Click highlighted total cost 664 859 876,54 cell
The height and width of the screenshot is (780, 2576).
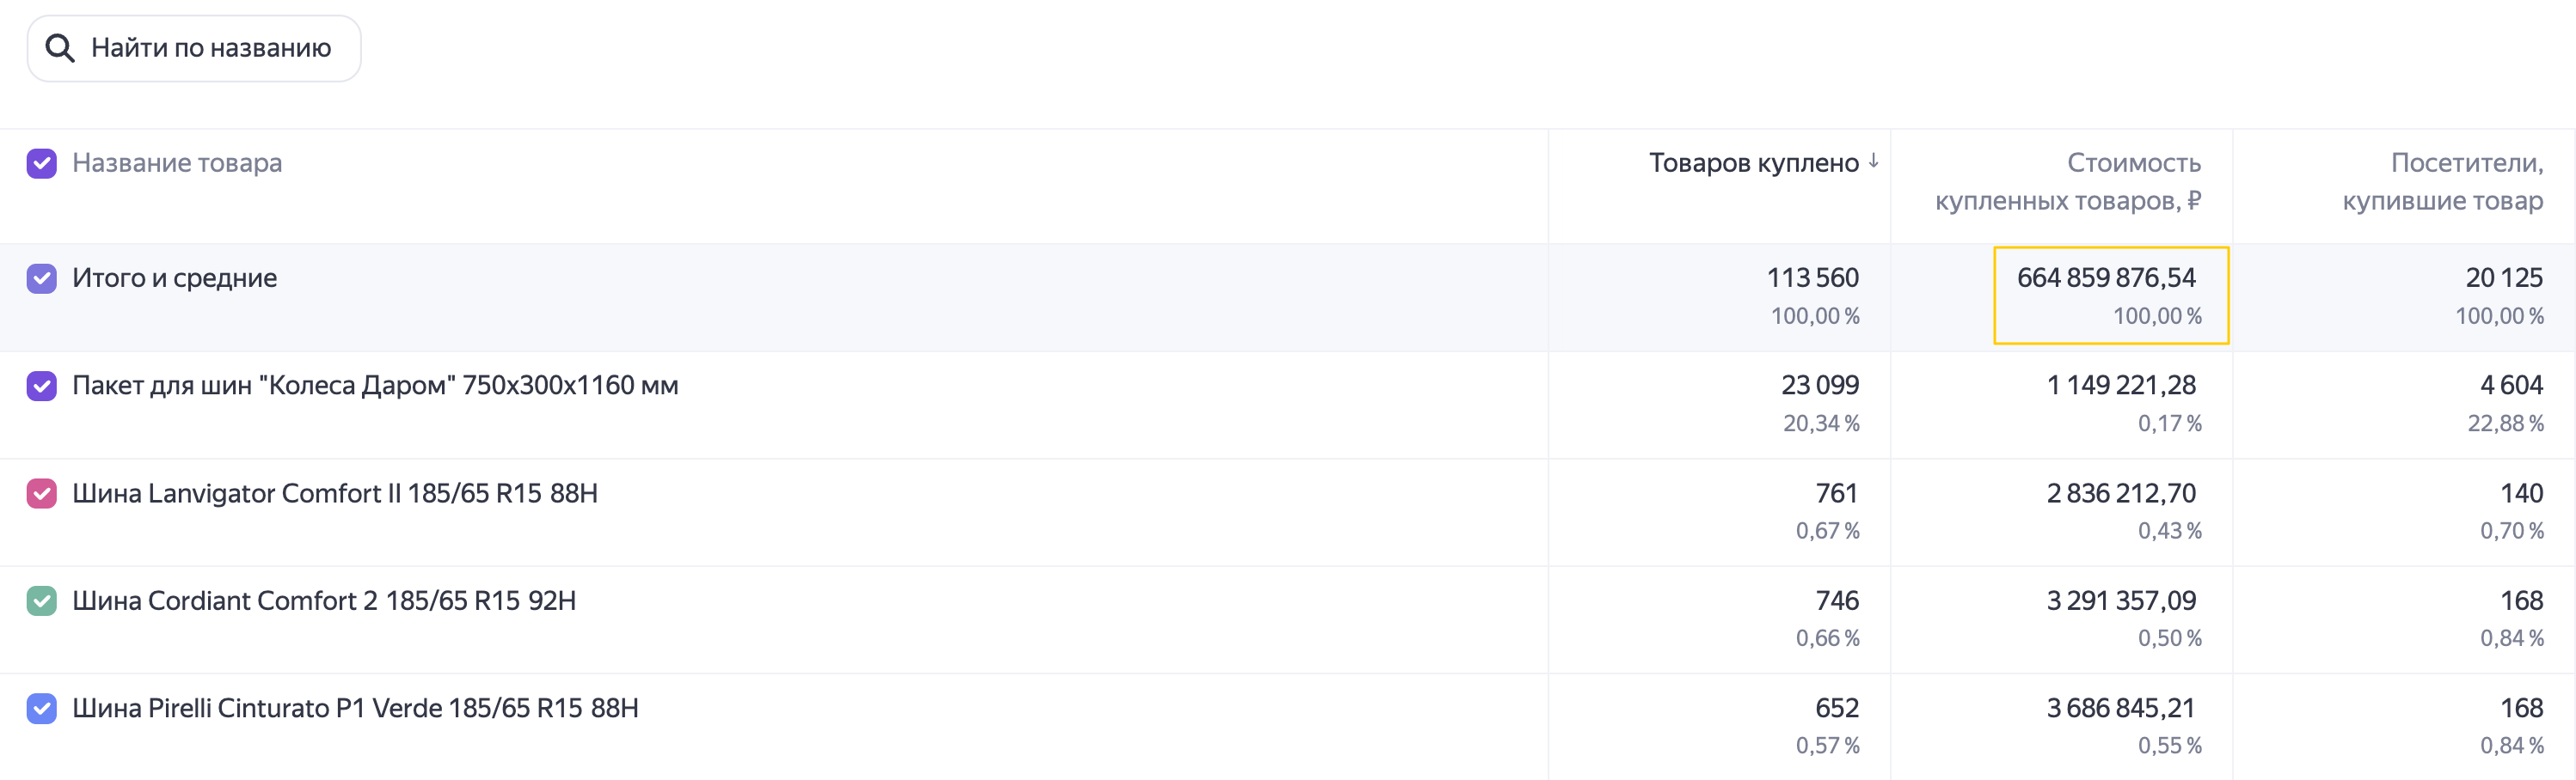pos(2111,296)
